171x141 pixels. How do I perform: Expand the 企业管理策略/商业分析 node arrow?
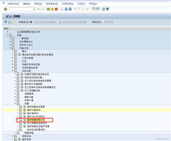pos(8,32)
